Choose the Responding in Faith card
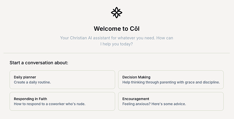This screenshot has height=119, width=234. click(62, 101)
